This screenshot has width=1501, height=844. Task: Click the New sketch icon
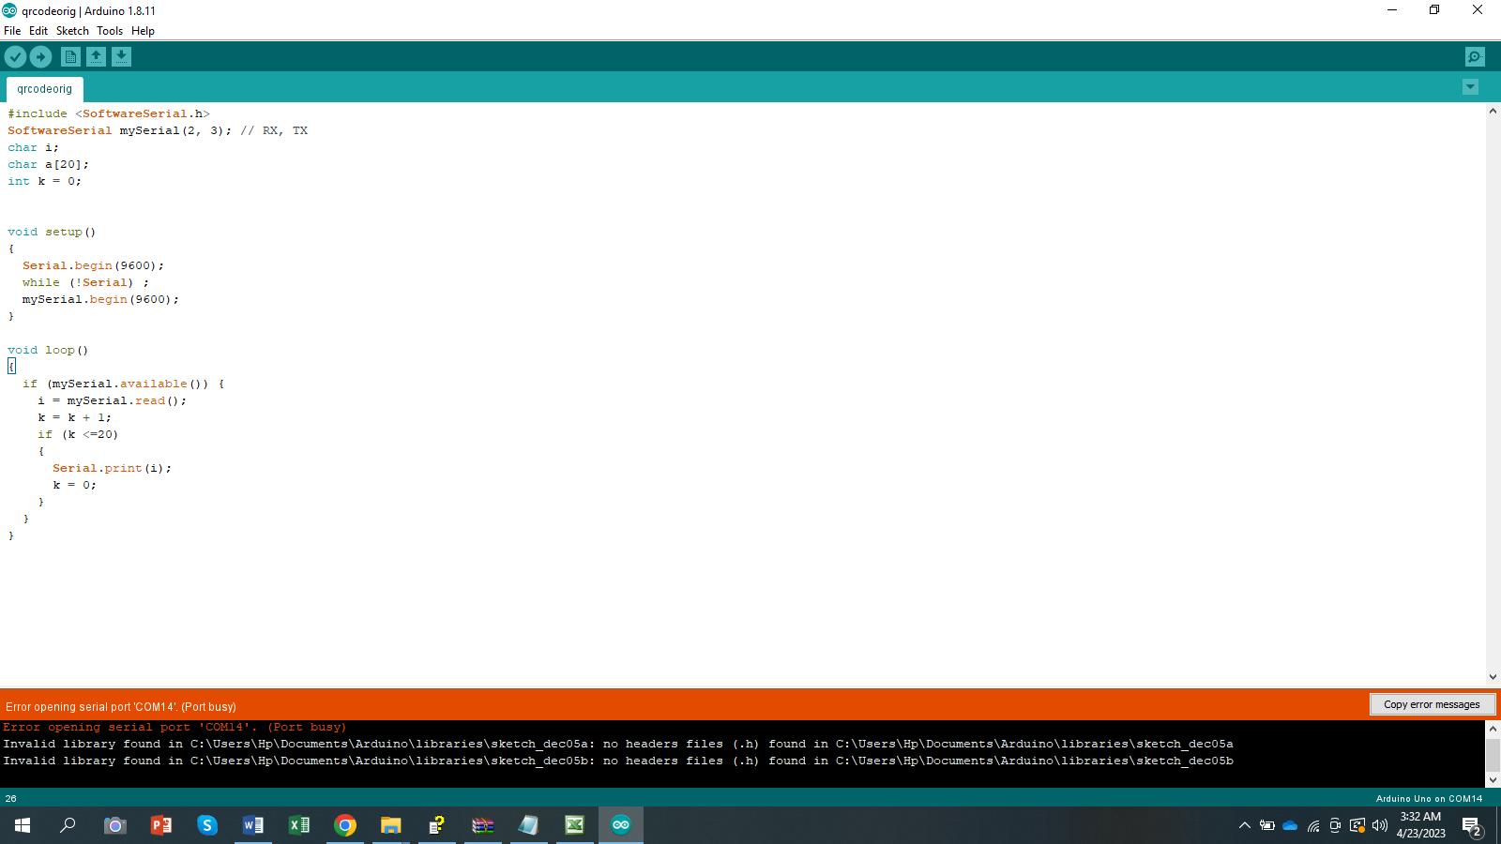[x=70, y=56]
